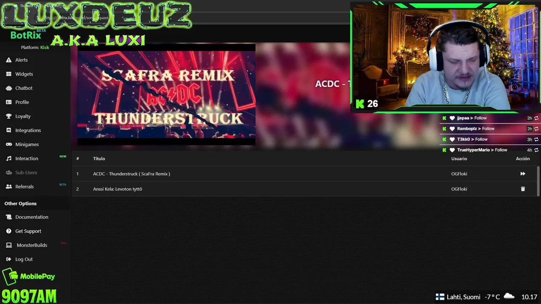
Task: Open the Widgets section
Action: point(24,74)
